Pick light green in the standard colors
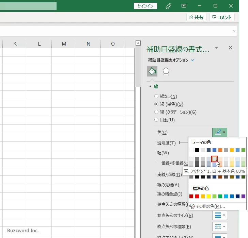Viewport: 248px width, 238px height. 215,196
